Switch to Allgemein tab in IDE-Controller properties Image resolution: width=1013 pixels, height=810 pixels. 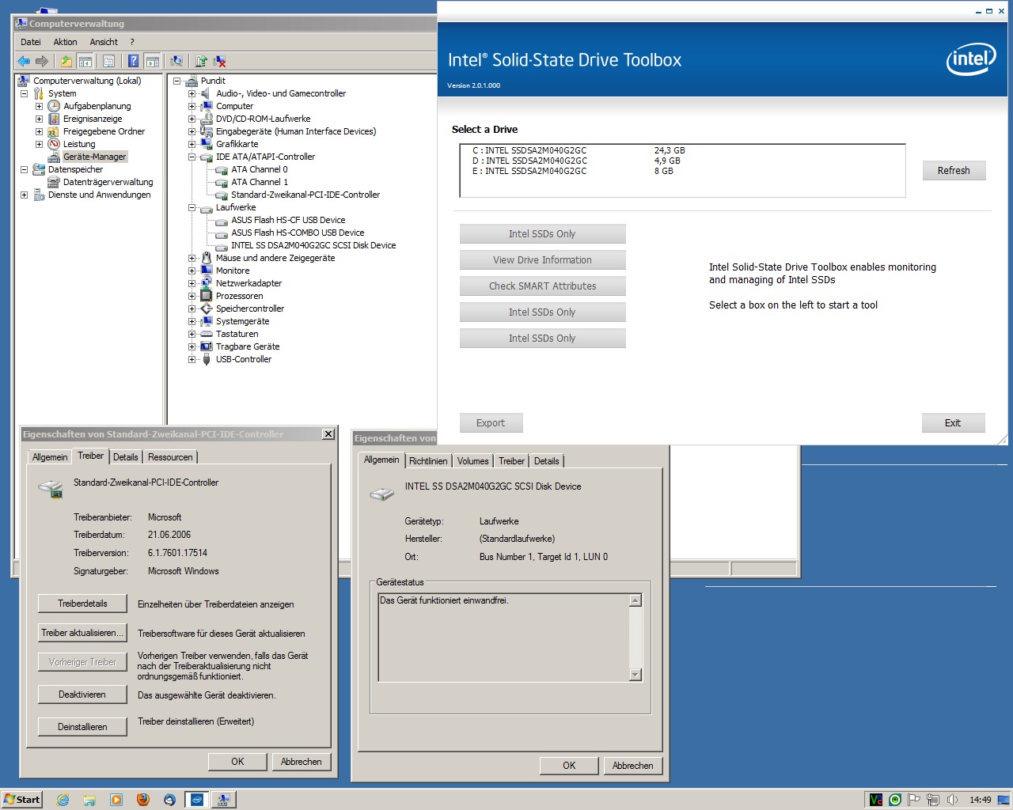(x=50, y=457)
